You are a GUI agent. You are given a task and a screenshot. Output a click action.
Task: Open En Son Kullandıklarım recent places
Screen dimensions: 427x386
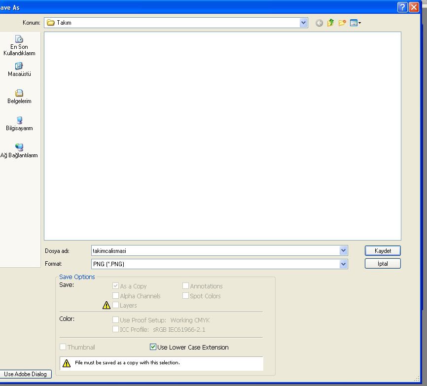pos(19,45)
